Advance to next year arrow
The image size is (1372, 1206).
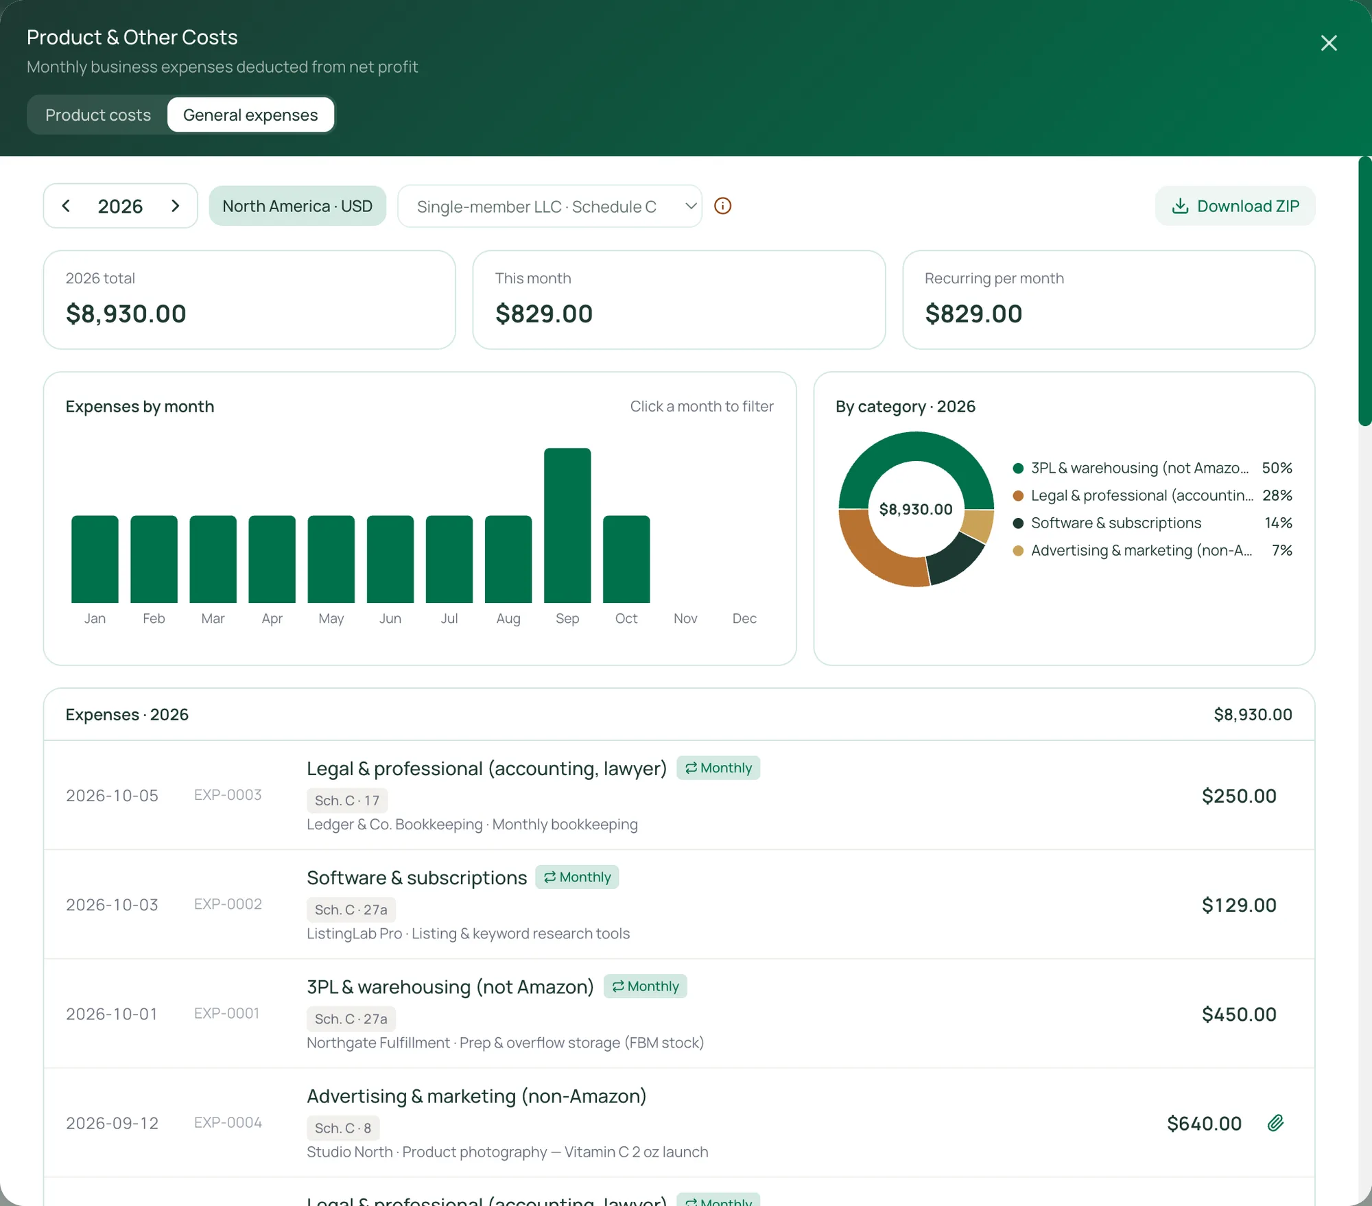coord(175,206)
